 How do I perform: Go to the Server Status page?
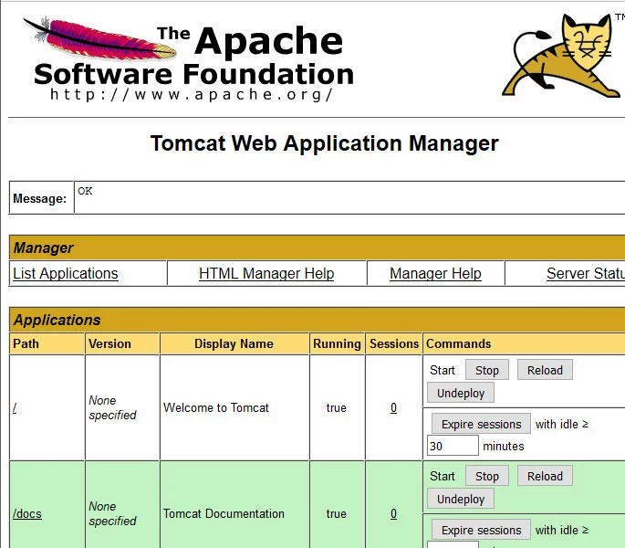pos(585,273)
